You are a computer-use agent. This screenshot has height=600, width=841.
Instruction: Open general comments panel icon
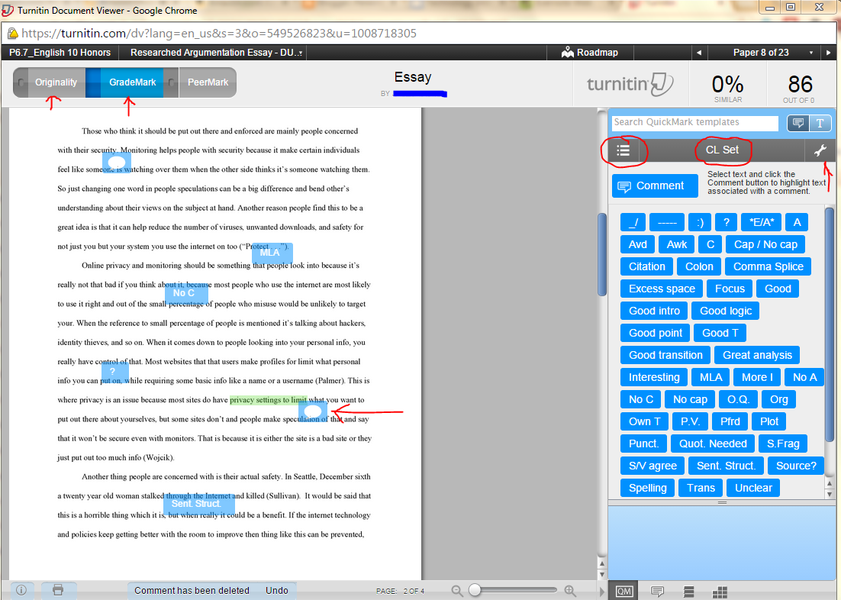[657, 592]
